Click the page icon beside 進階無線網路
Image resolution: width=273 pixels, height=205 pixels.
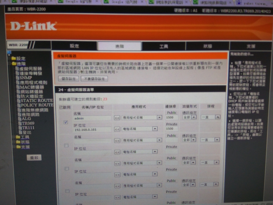point(19,110)
